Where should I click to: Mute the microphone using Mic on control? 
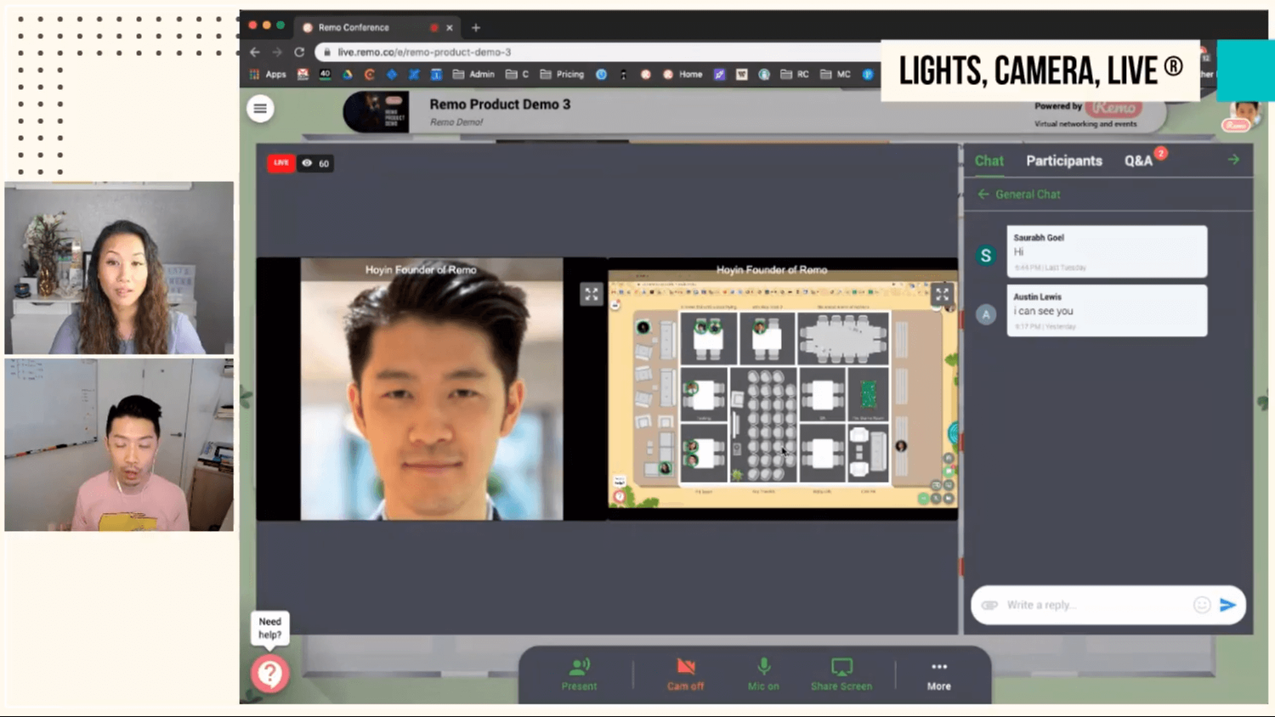click(x=762, y=674)
